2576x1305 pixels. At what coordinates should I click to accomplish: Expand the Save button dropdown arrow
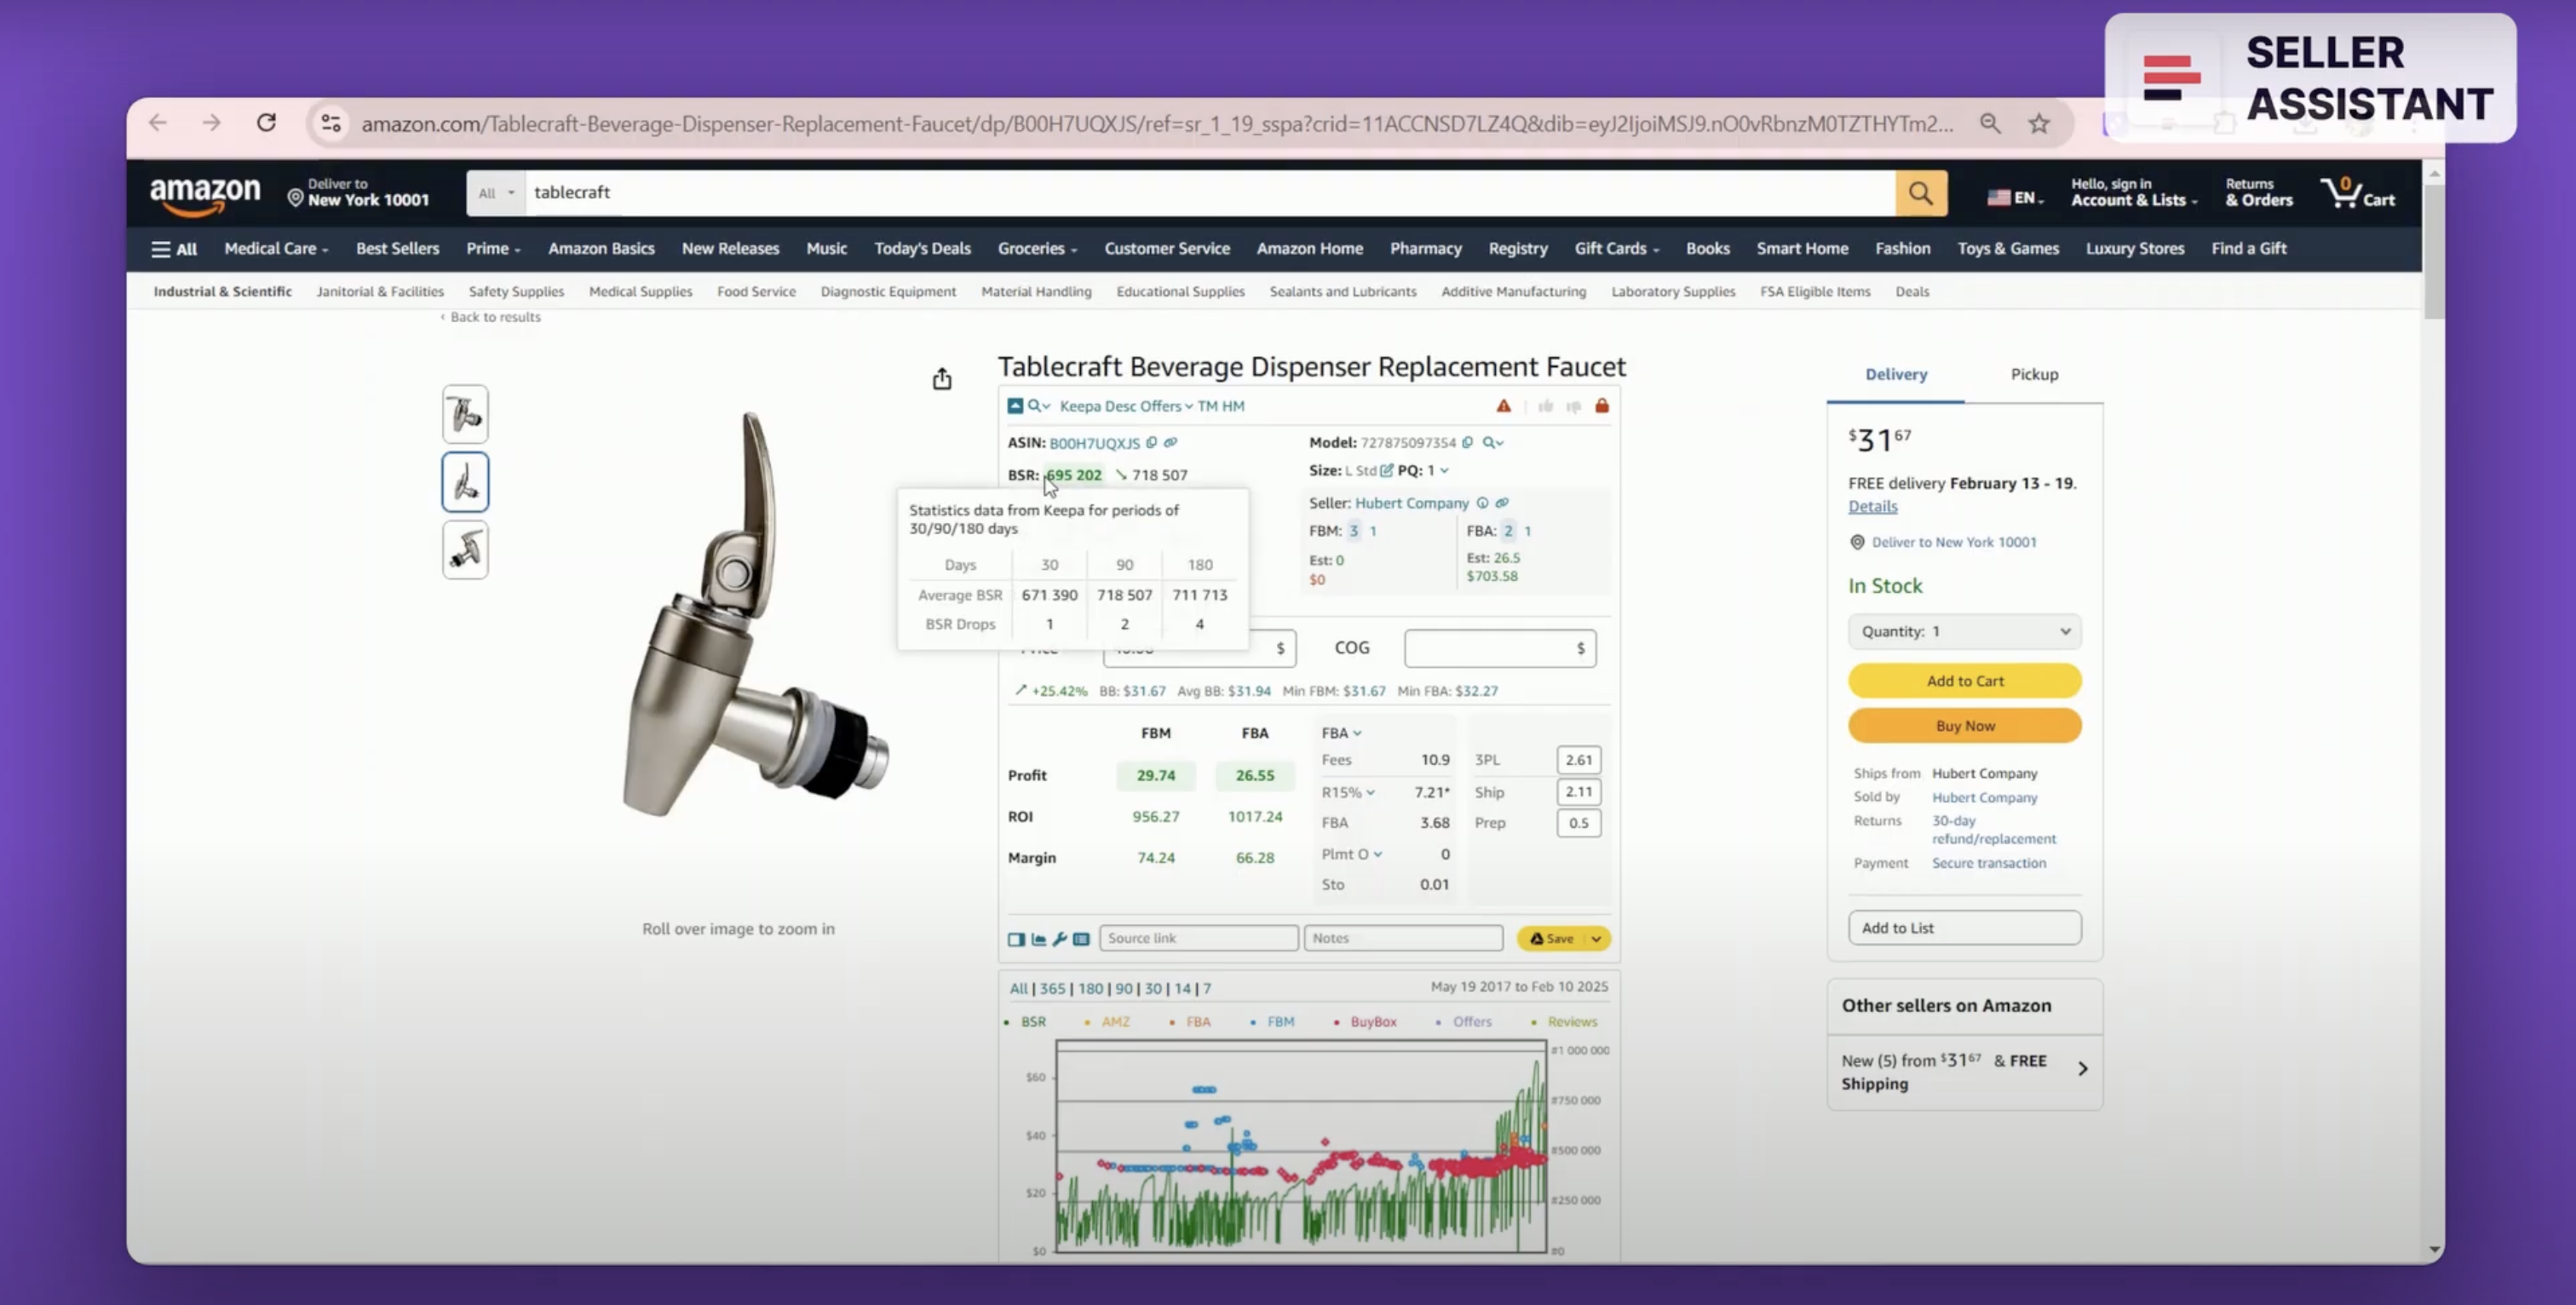coord(1597,939)
